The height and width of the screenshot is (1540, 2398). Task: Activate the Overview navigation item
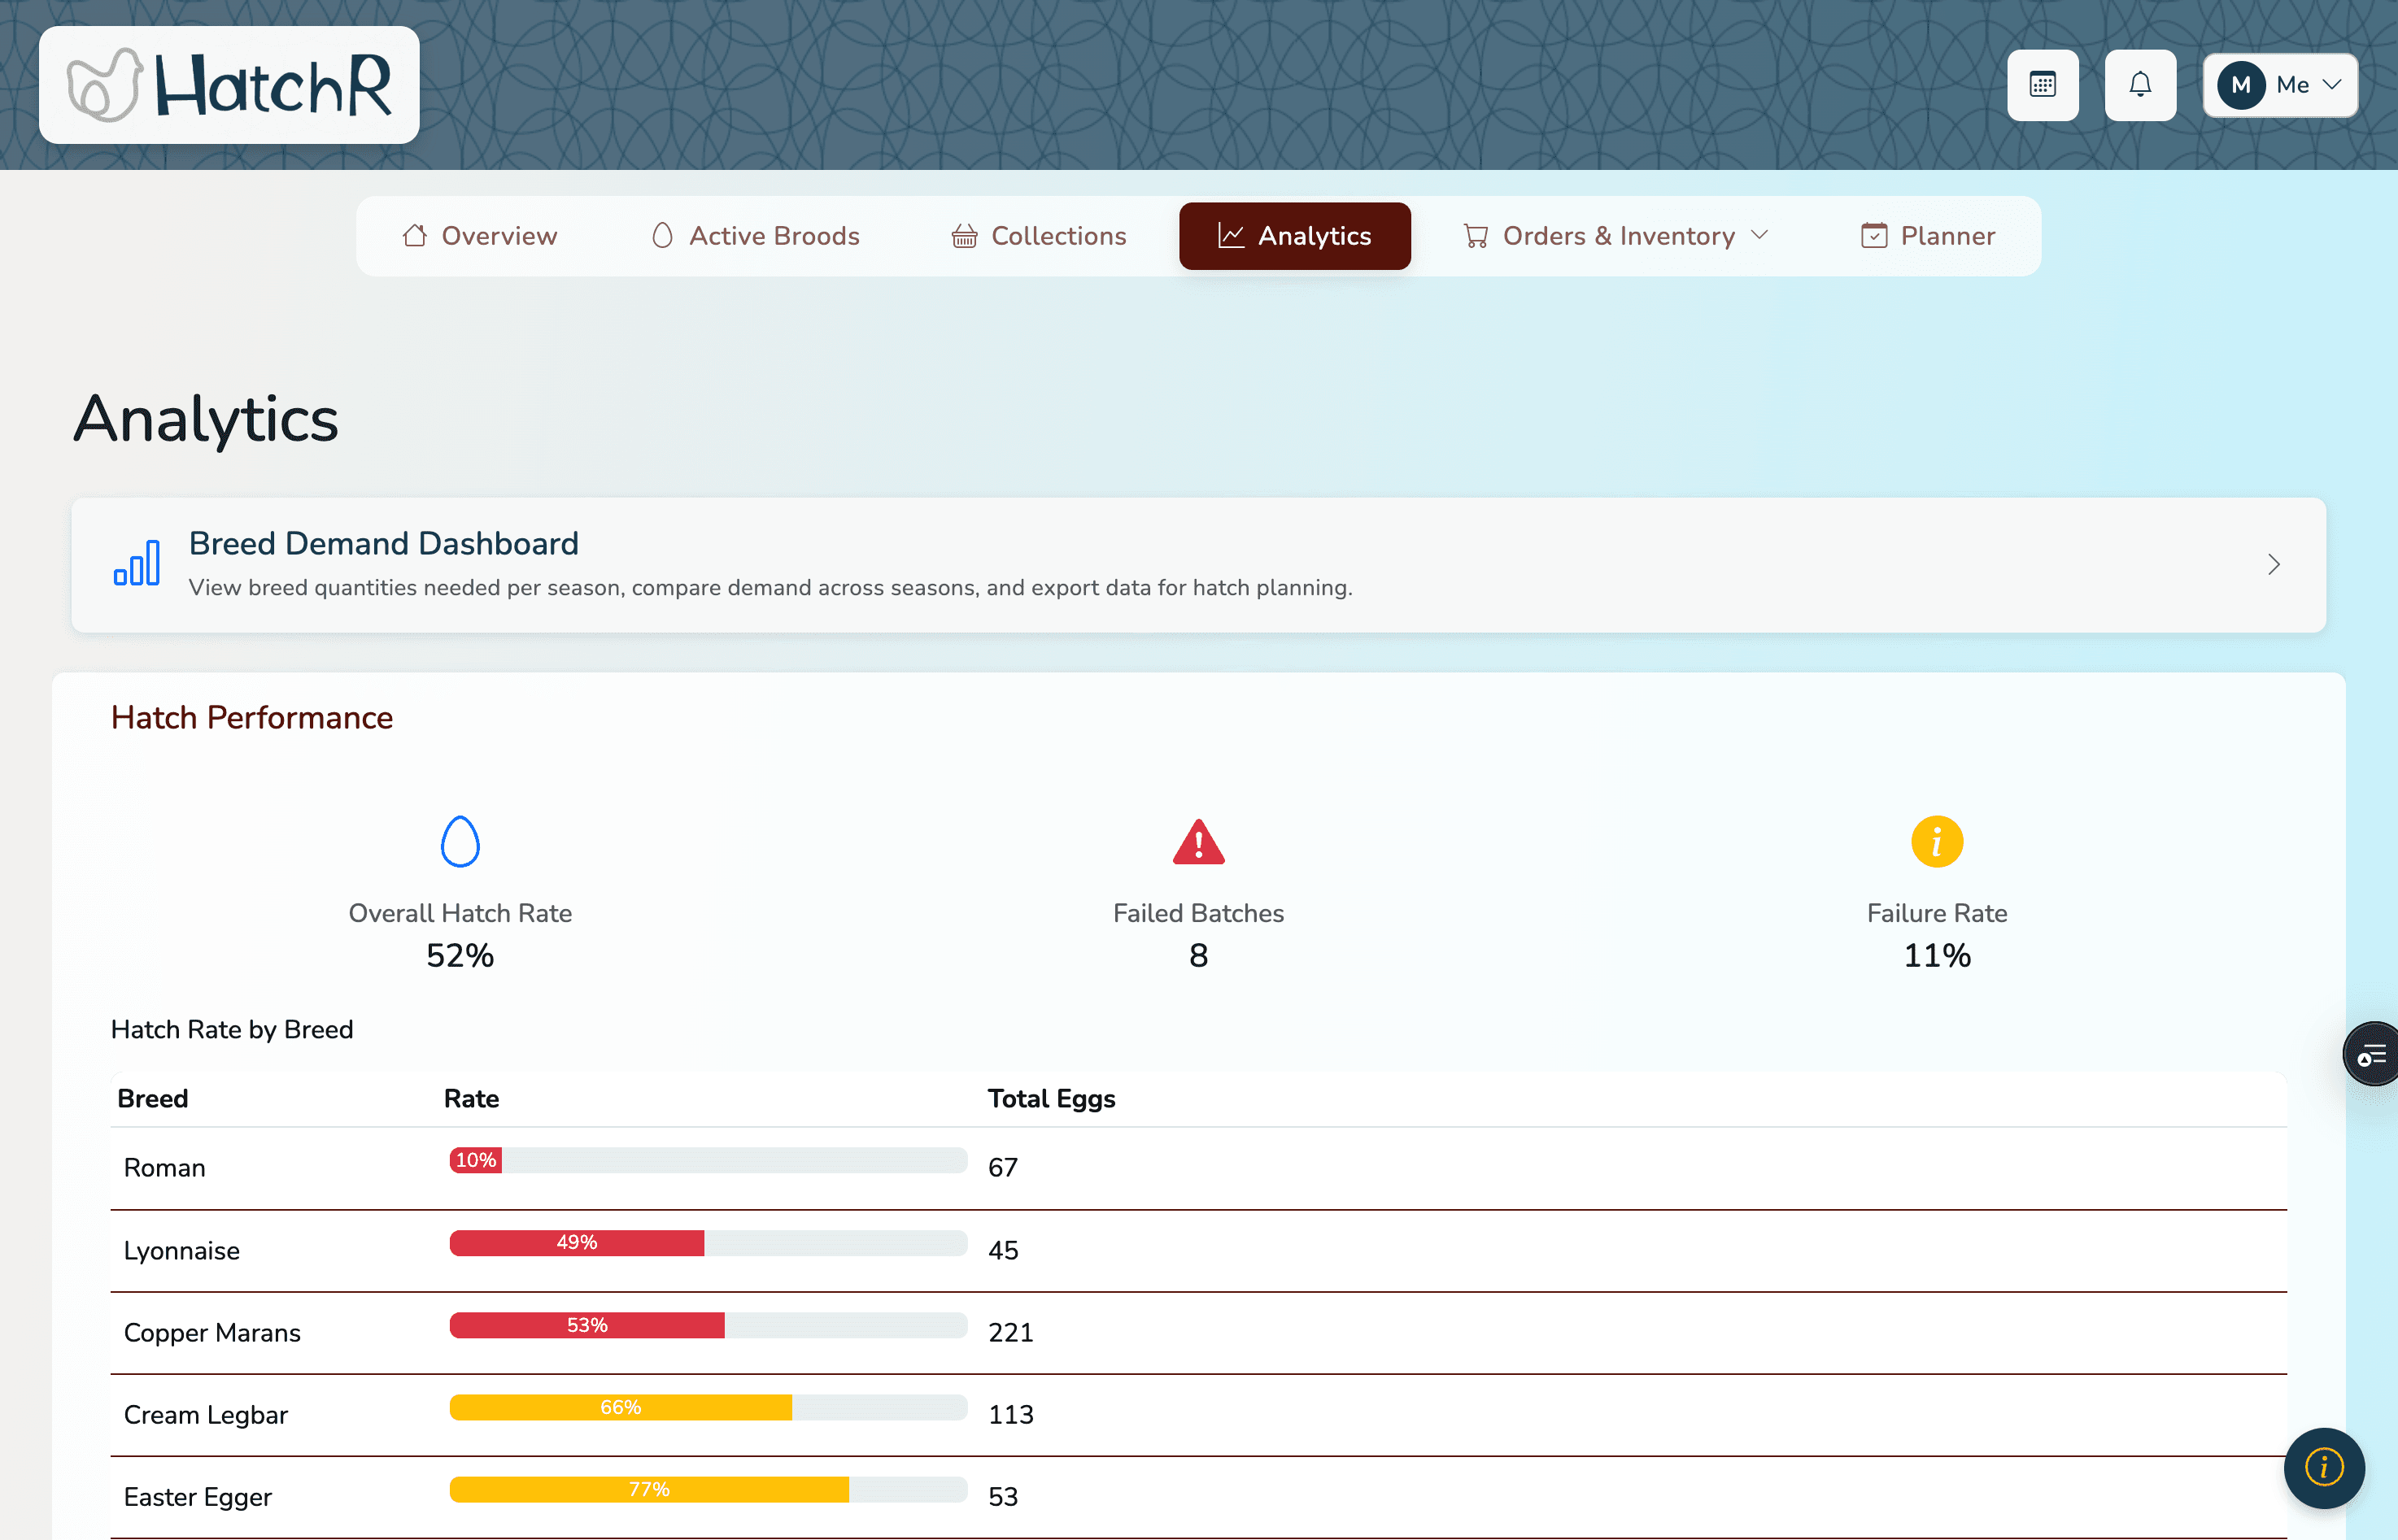click(x=480, y=236)
